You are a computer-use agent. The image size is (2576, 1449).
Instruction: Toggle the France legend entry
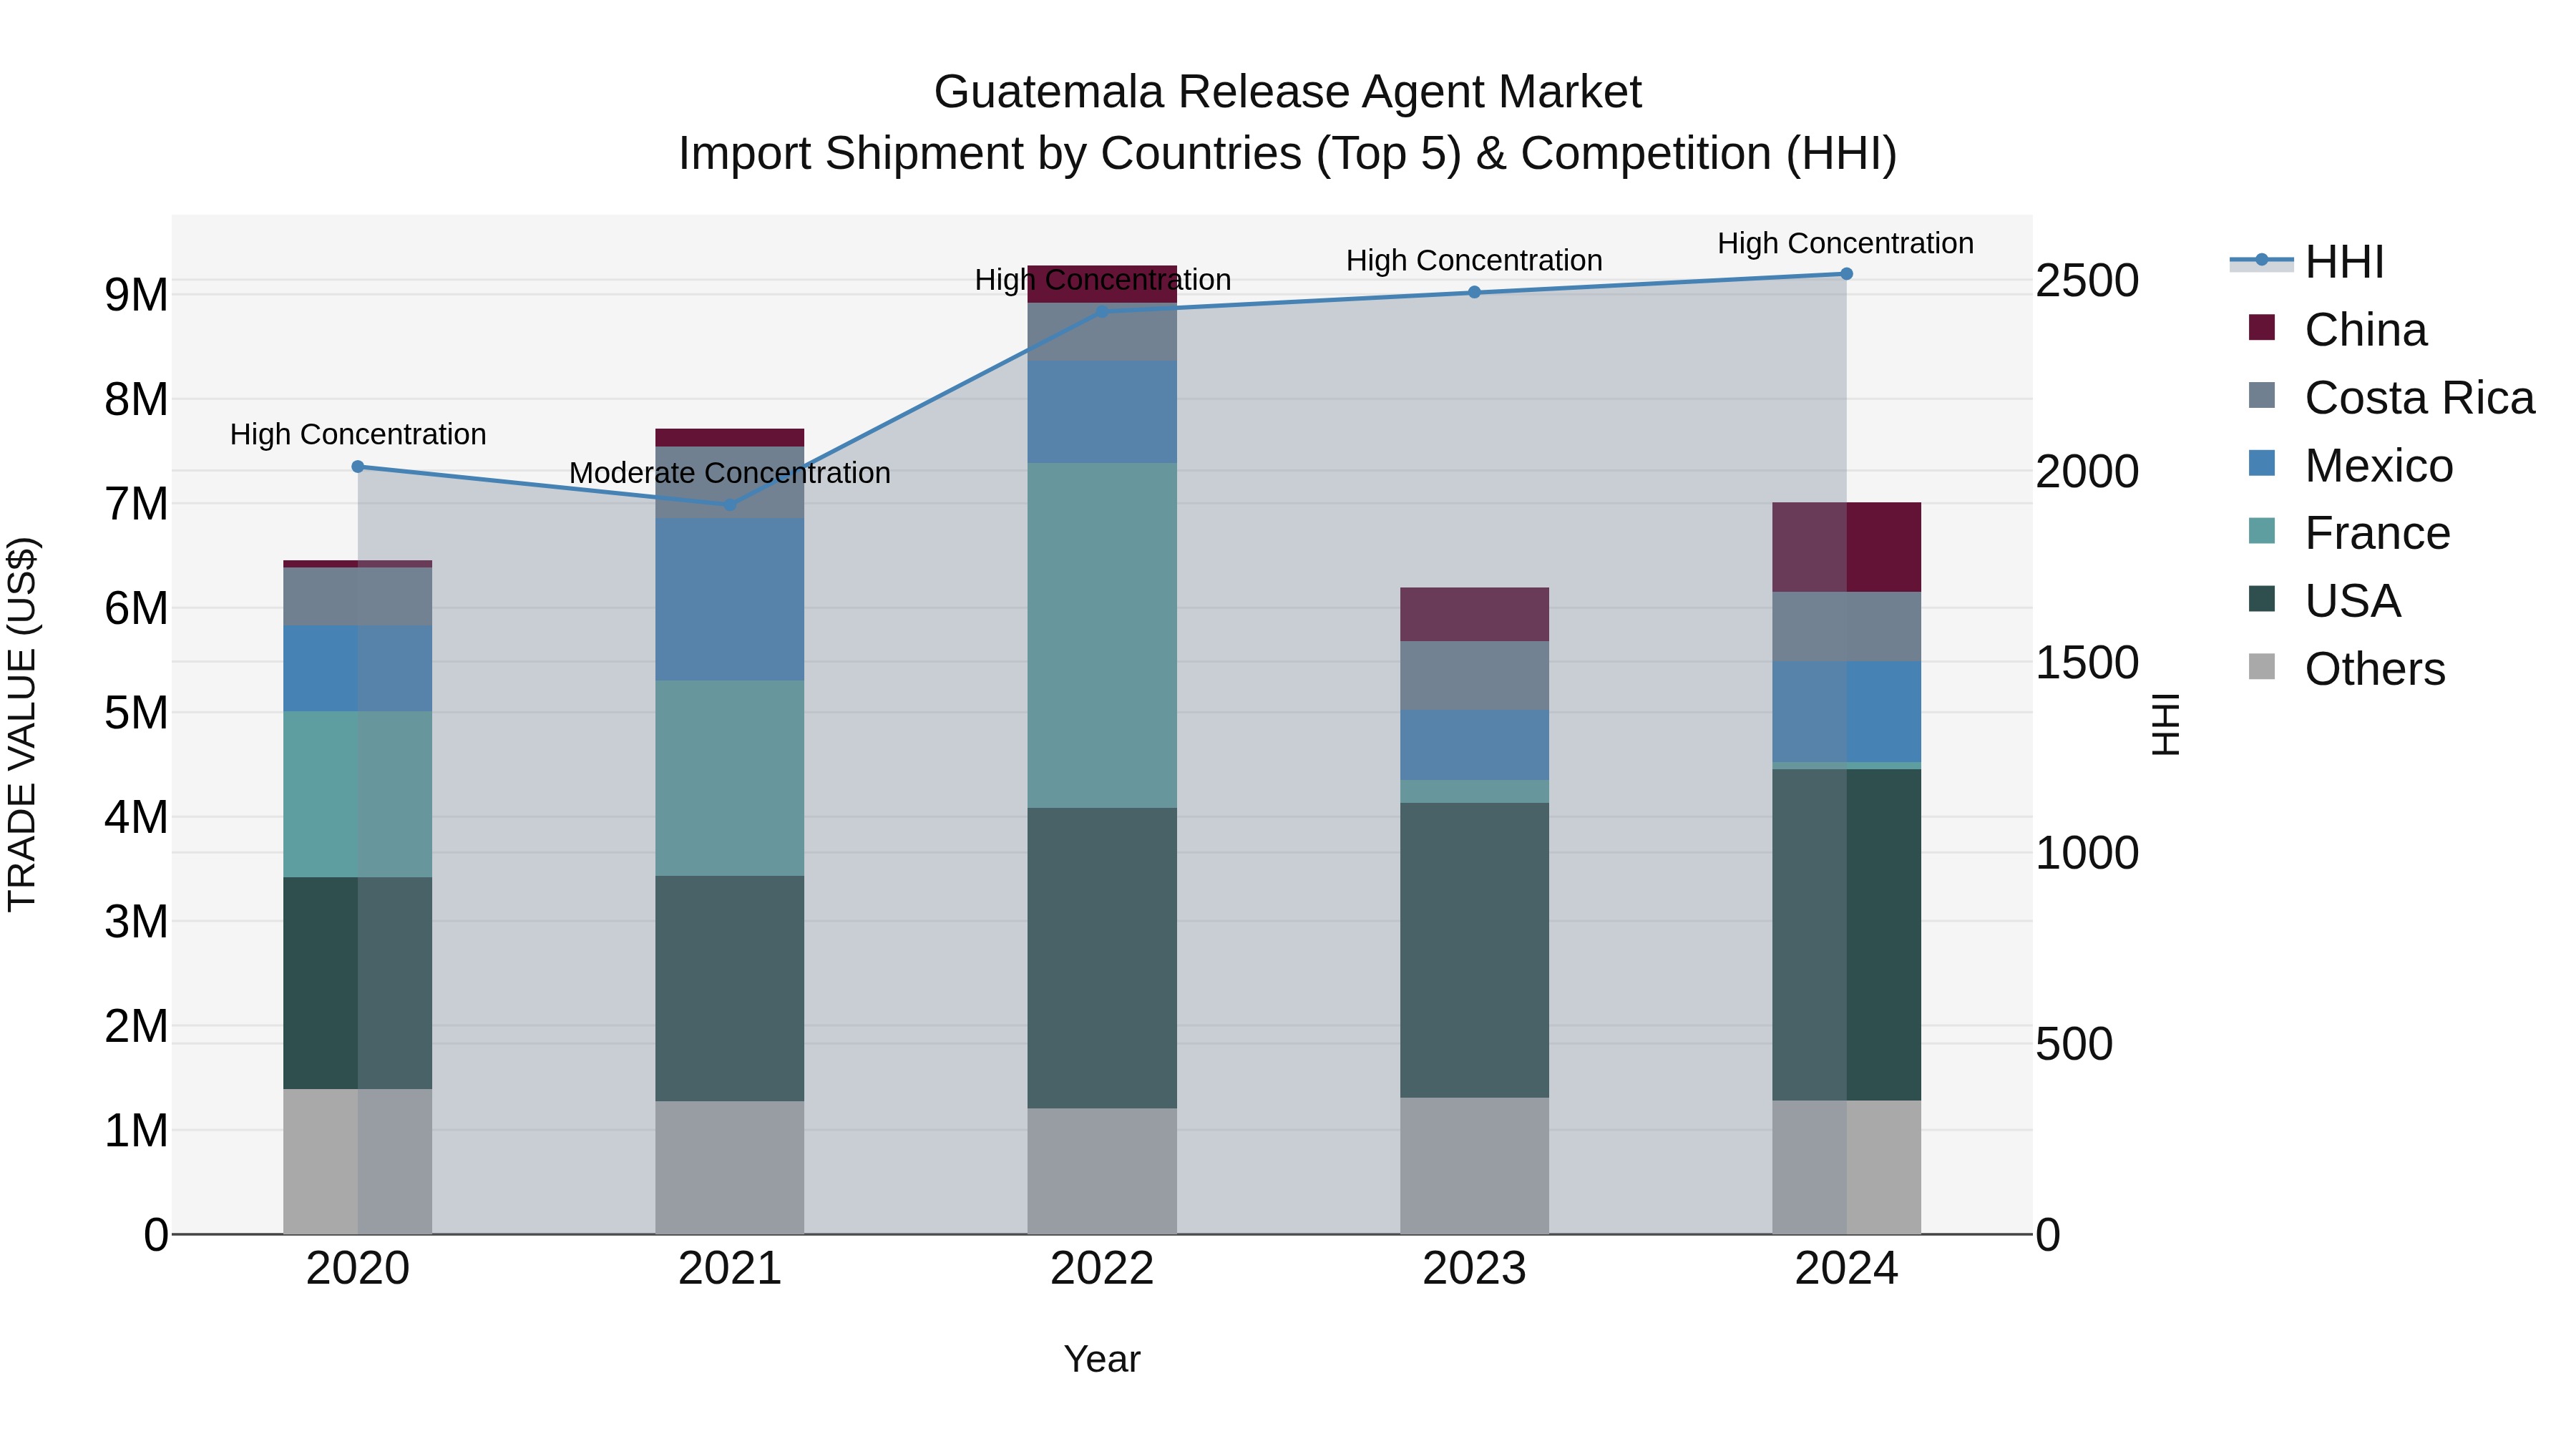tap(2349, 533)
